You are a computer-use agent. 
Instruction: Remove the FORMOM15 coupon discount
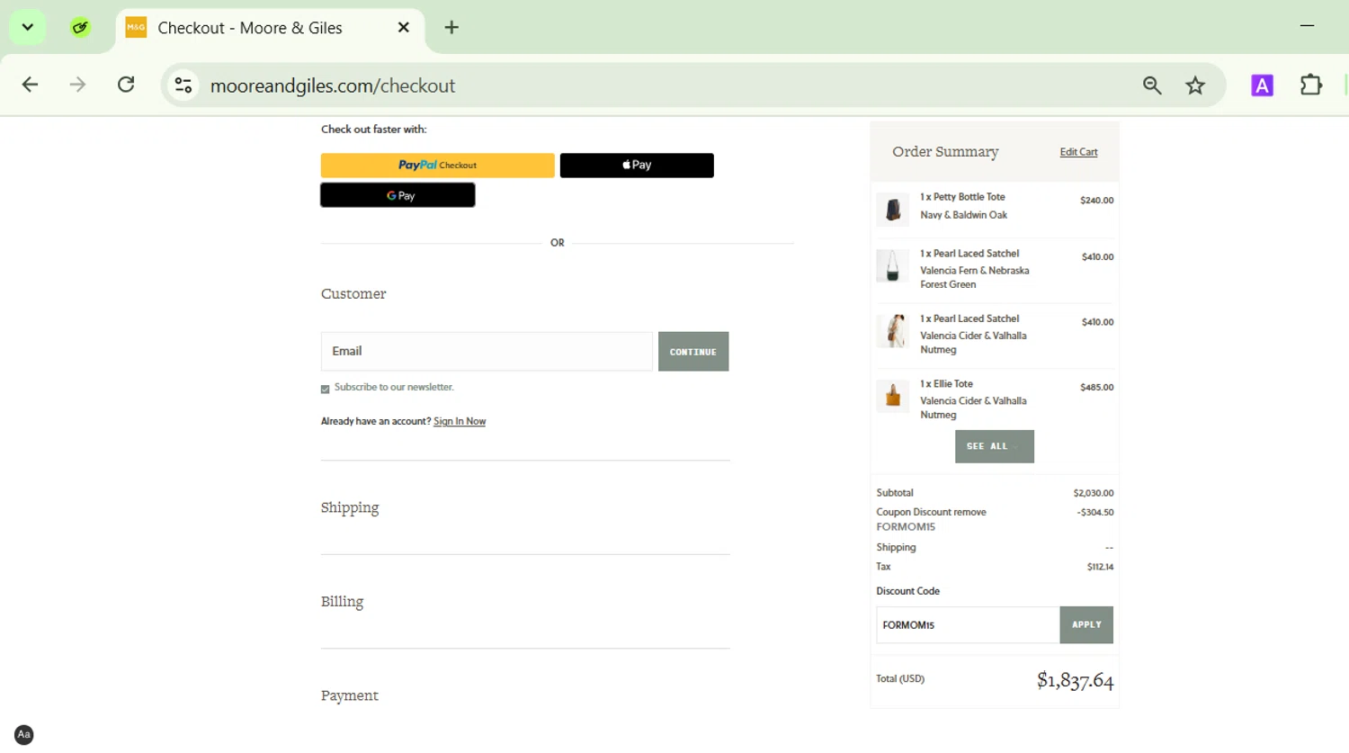point(970,512)
